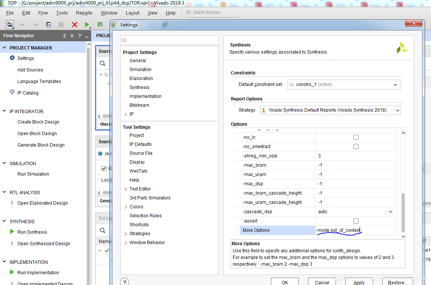
Task: Click search icon in Tcl Console panel
Action: click(102, 230)
